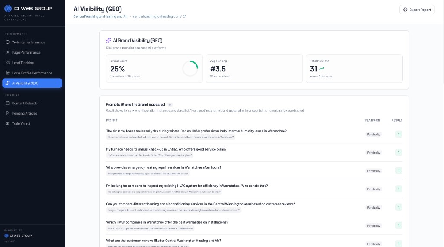
Task: Open Content Calendar
Action: (x=32, y=103)
